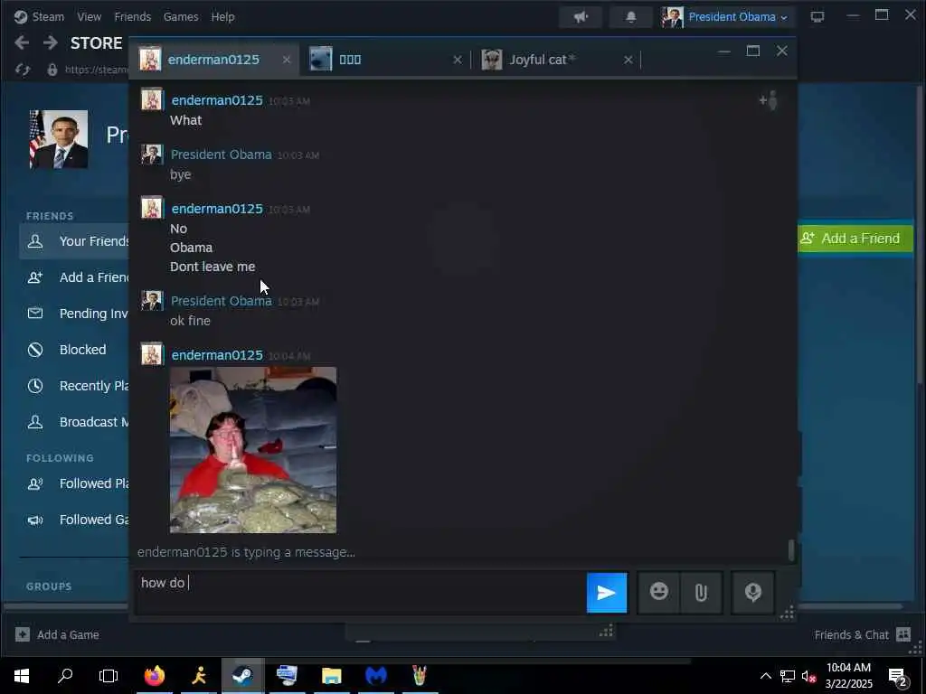926x694 pixels.
Task: Open the notifications bell in Steam
Action: (x=630, y=16)
